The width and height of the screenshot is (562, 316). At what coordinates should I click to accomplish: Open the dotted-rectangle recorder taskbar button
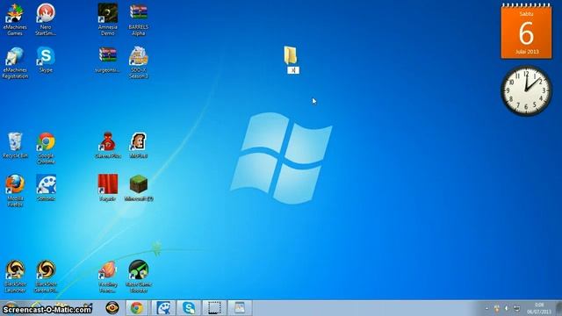coord(214,308)
